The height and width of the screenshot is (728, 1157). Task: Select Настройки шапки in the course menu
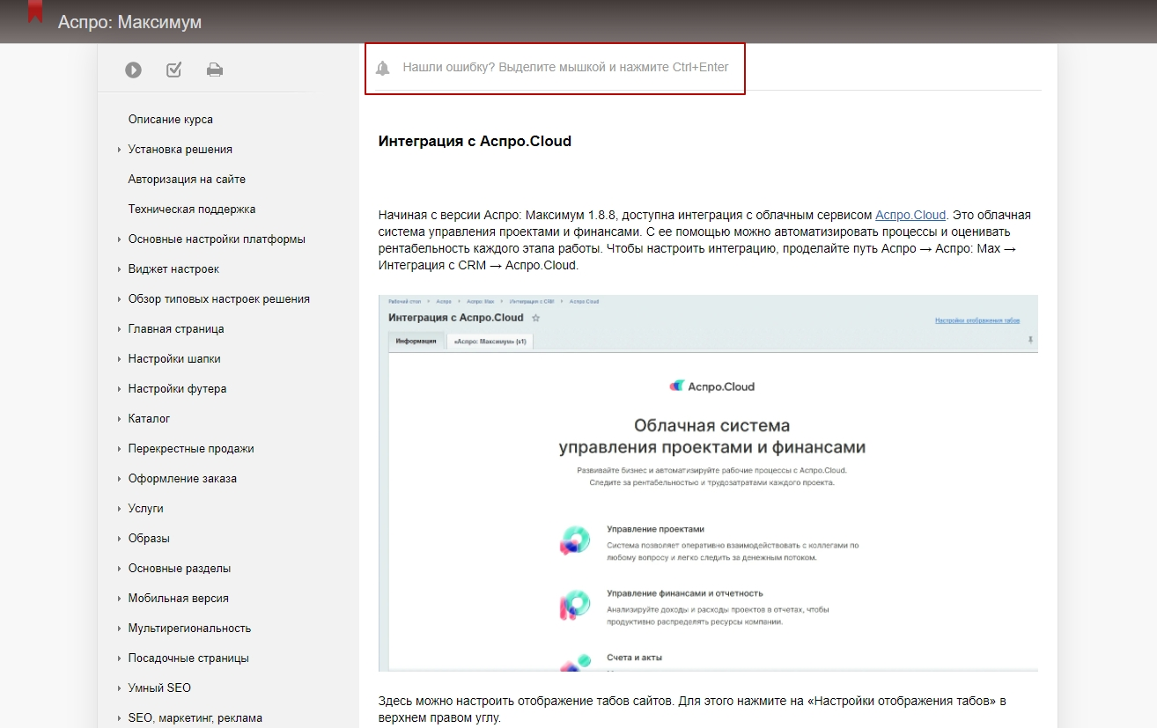pos(174,359)
